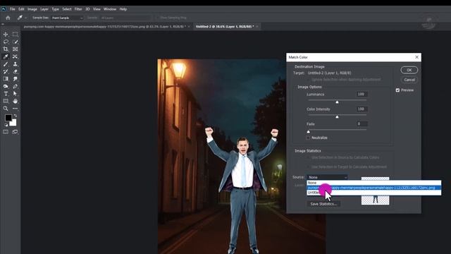
Task: Change the screen mode
Action: (x=16, y=132)
